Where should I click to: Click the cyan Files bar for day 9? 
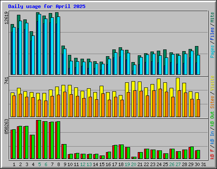(x=65, y=62)
